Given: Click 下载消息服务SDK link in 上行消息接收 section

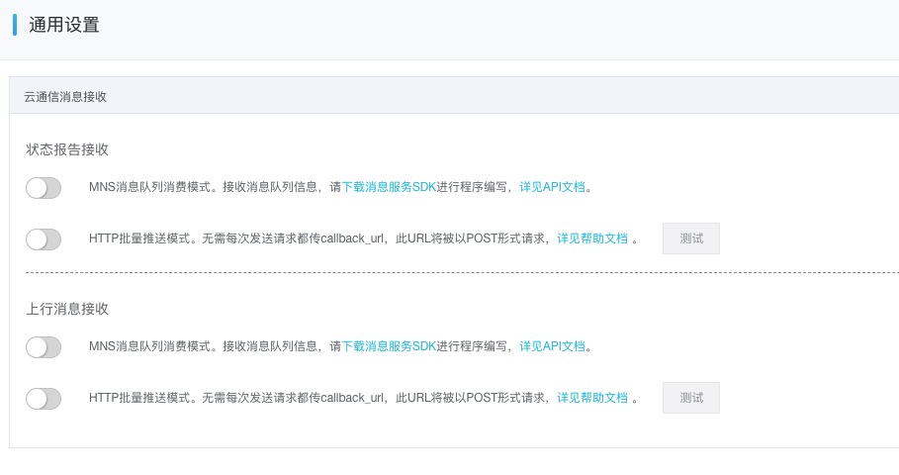Looking at the screenshot, I should pyautogui.click(x=389, y=346).
